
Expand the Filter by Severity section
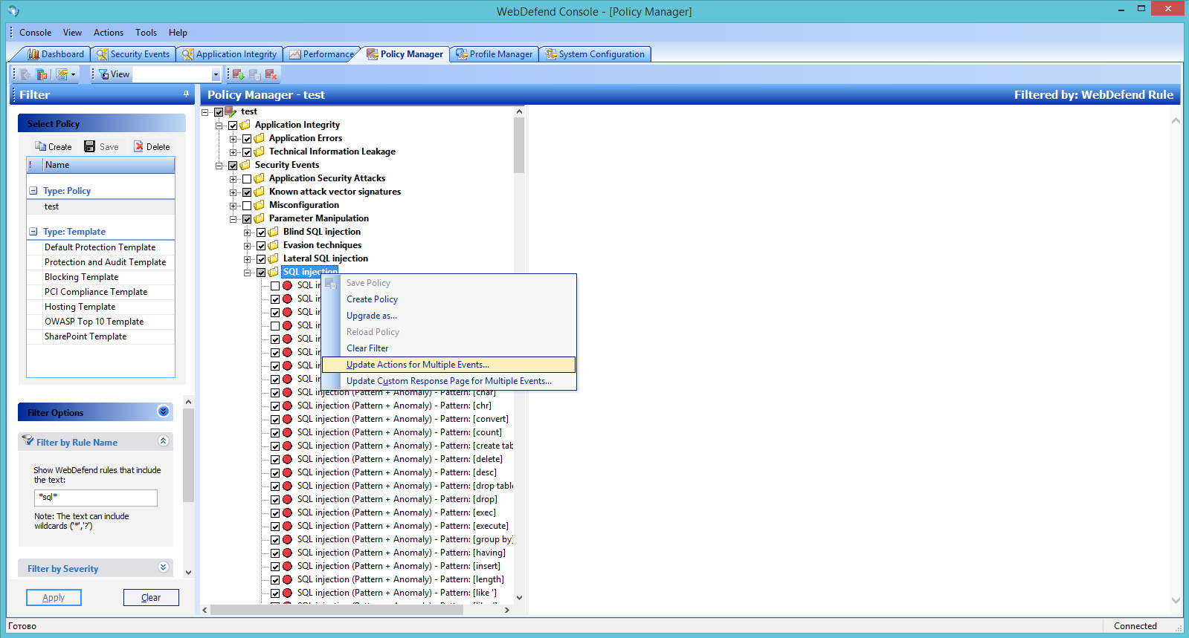[x=164, y=567]
